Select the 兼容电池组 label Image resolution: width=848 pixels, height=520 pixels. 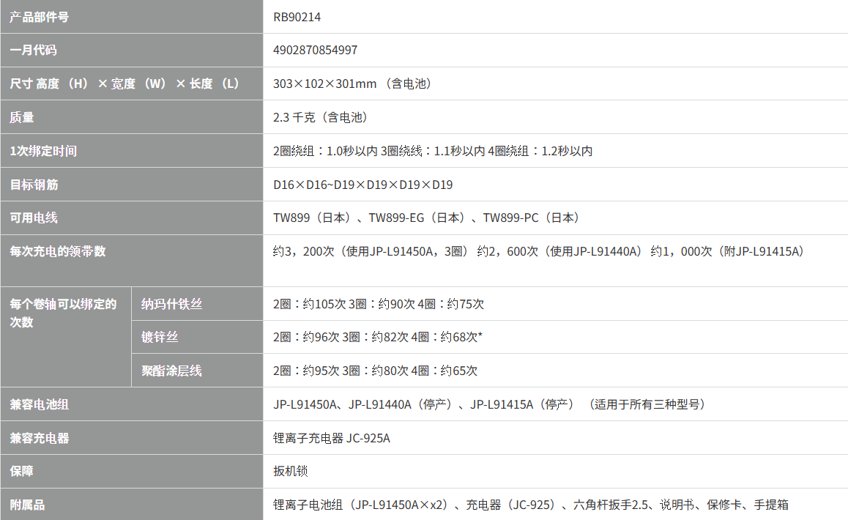39,405
